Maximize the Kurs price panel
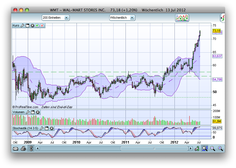Image resolution: width=236 pixels, height=168 pixels. coord(27,25)
